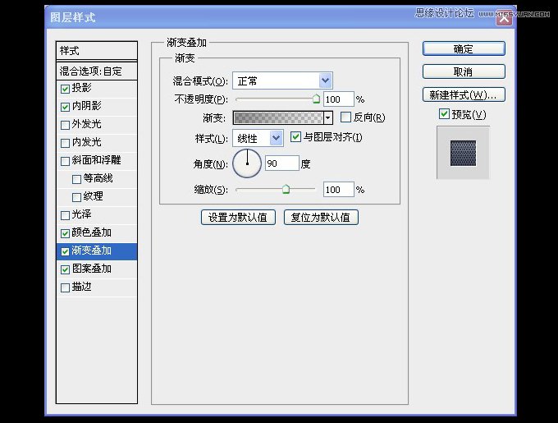This screenshot has width=558, height=423.
Task: Select the 颜色叠加 label in the style list
Action: point(91,232)
